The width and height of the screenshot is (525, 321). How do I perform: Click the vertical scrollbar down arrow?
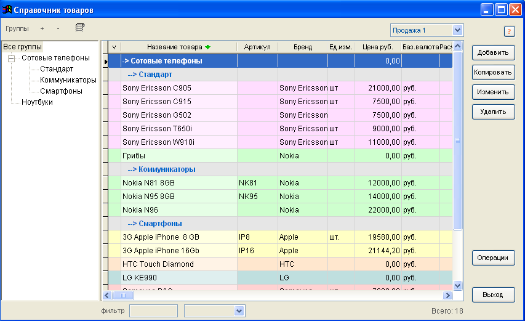pos(458,285)
